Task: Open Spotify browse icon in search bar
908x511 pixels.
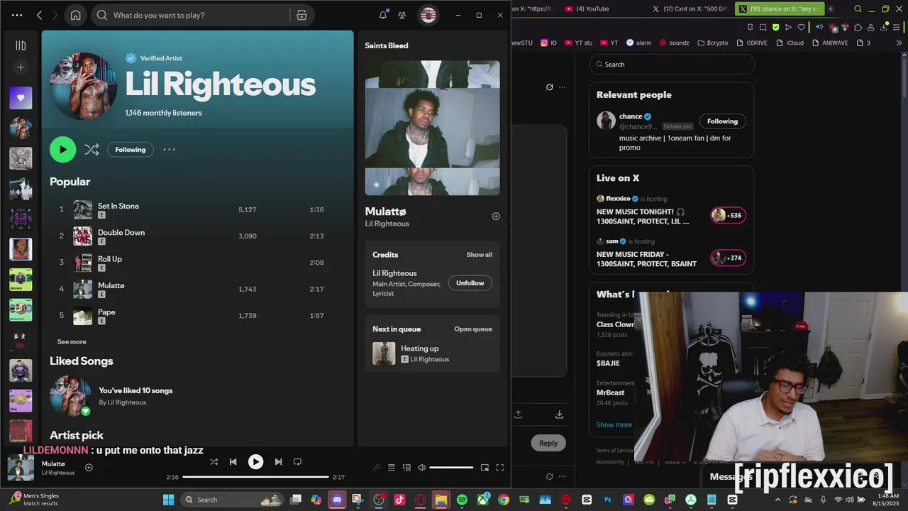Action: [x=301, y=15]
